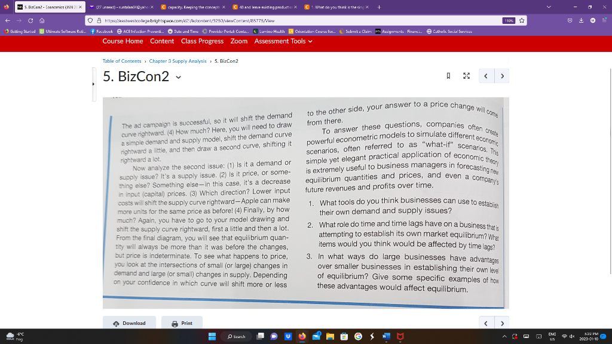This screenshot has height=344, width=612.
Task: Open the Submit a Claim bookmark
Action: click(x=356, y=31)
